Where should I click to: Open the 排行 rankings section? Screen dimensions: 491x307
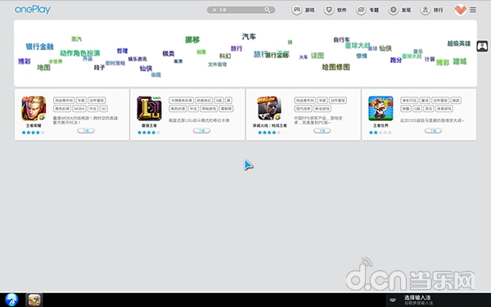pyautogui.click(x=432, y=10)
